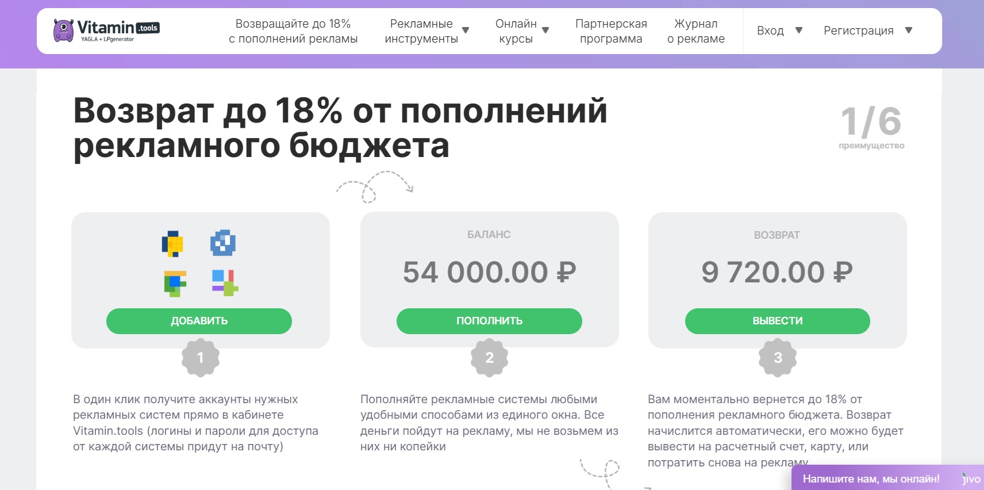The height and width of the screenshot is (490, 984).
Task: Expand the Рекламные инструменты dropdown arrow
Action: 466,30
